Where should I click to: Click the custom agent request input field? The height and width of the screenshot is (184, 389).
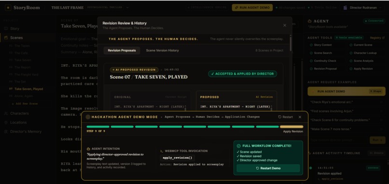click(x=338, y=140)
